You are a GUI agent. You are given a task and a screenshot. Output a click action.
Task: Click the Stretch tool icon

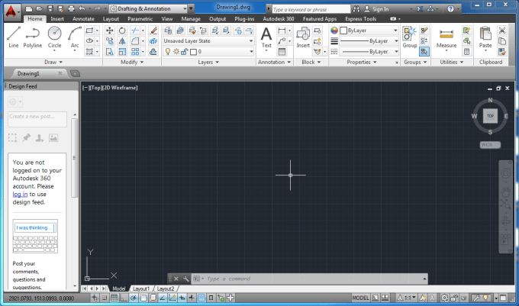pos(110,52)
